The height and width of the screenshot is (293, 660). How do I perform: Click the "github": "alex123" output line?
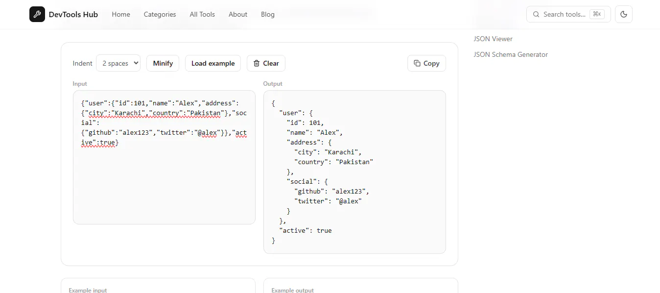332,191
